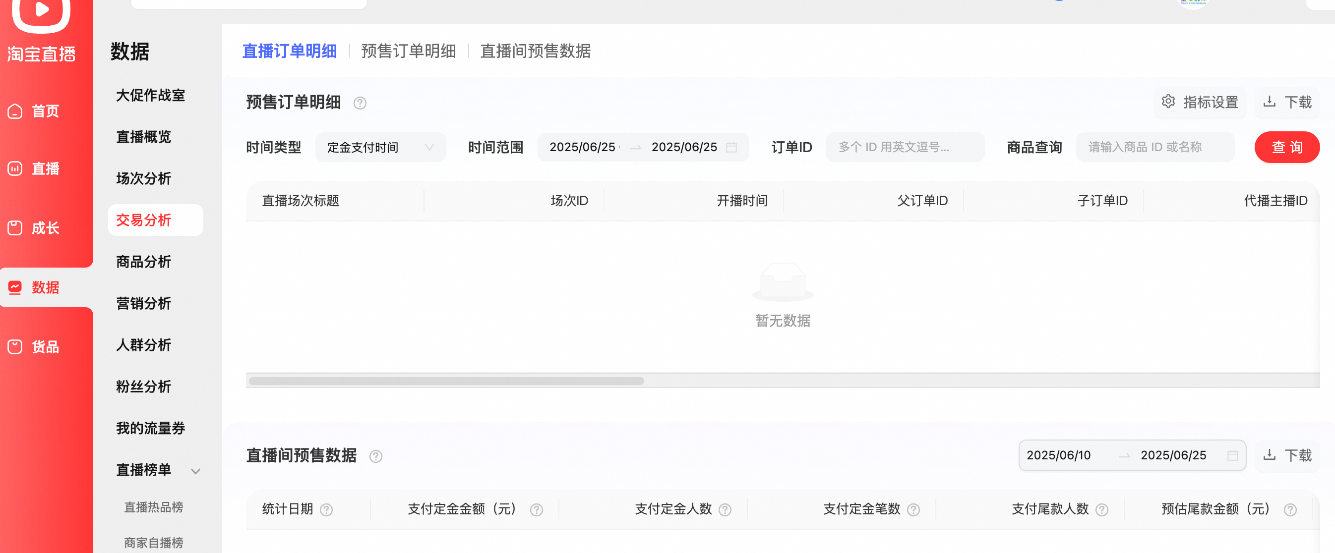The height and width of the screenshot is (553, 1335).
Task: Open 粉丝分析 in the data menu
Action: pos(143,387)
